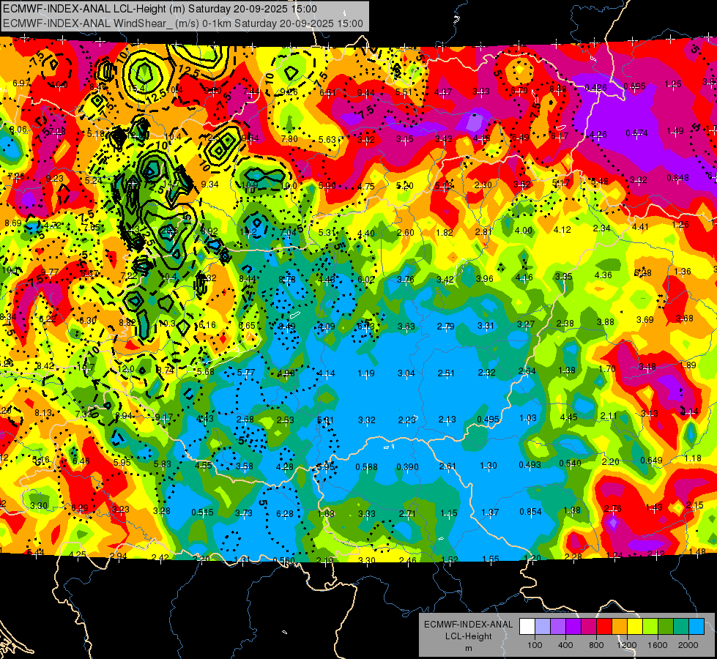Select the vivid violet legend swatch
This screenshot has width=717, height=659.
pos(573,626)
